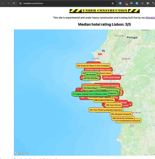Bookmark page with the star icon
This screenshot has width=155, height=159.
[x=113, y=3]
